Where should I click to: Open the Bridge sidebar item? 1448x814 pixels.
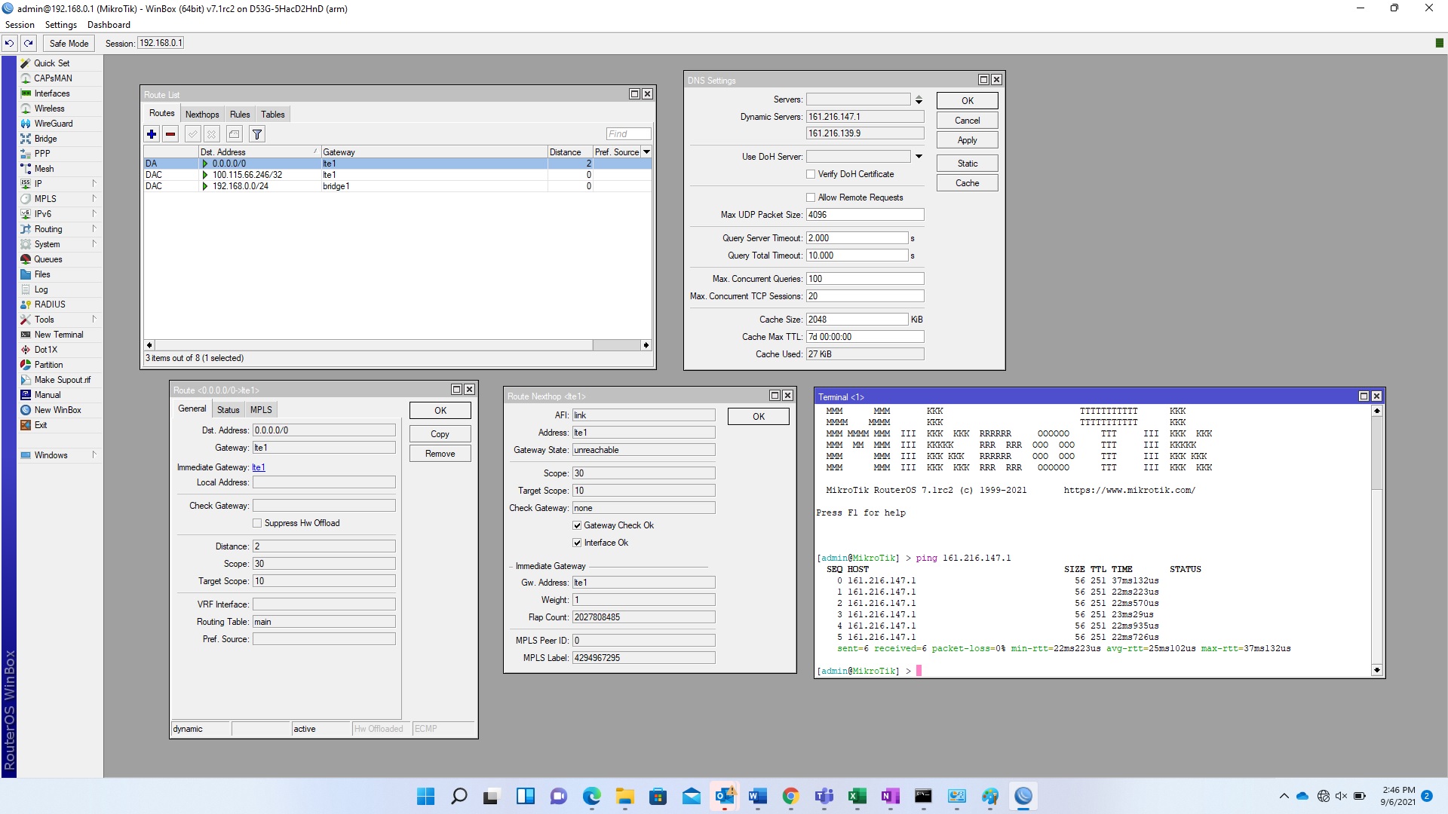(x=45, y=139)
